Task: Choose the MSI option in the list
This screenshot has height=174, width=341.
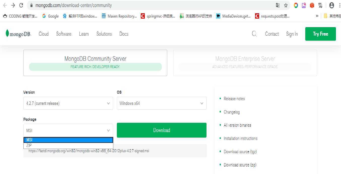Action: (x=68, y=140)
